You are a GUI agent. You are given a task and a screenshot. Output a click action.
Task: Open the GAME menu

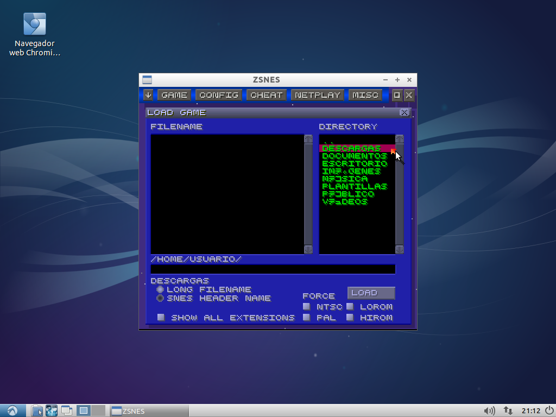(x=174, y=95)
